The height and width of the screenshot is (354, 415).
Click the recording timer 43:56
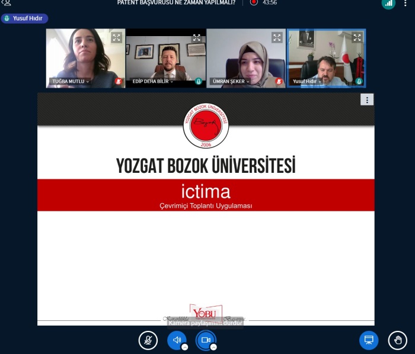click(270, 2)
